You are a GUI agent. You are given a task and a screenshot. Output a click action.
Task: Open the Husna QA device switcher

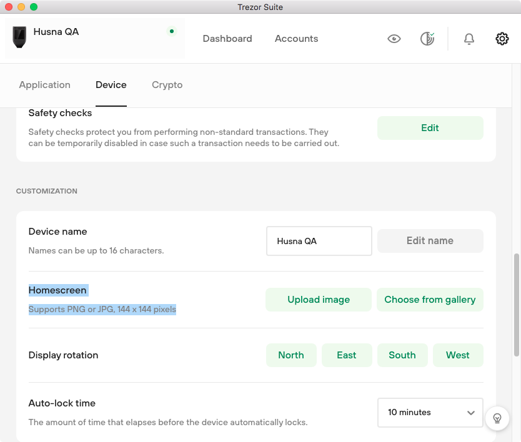point(95,38)
